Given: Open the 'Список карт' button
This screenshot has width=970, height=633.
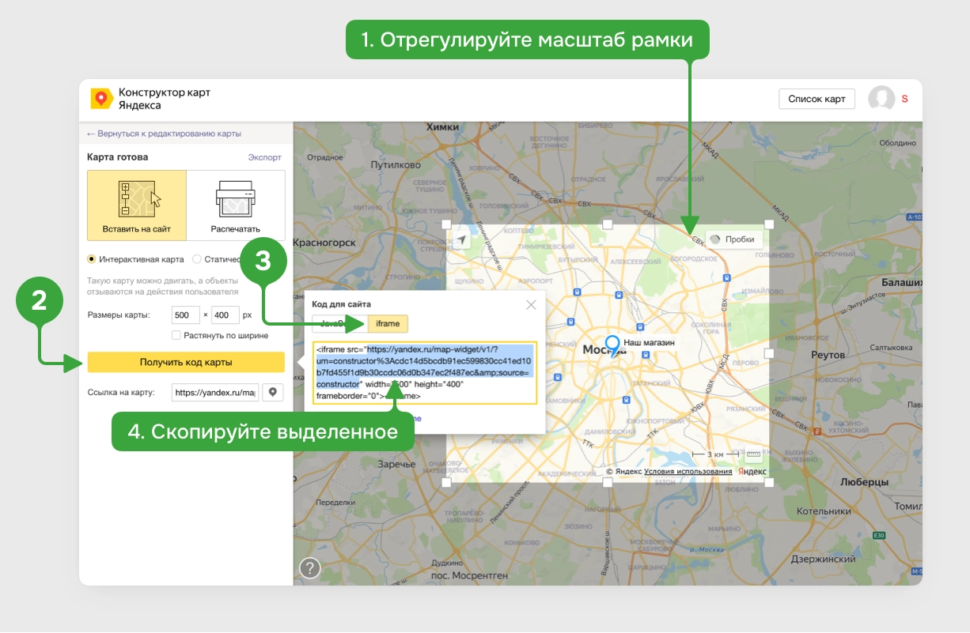Looking at the screenshot, I should [x=817, y=99].
